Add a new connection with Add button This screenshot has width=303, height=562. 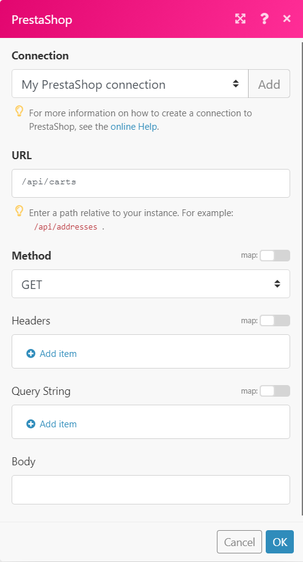tap(269, 84)
